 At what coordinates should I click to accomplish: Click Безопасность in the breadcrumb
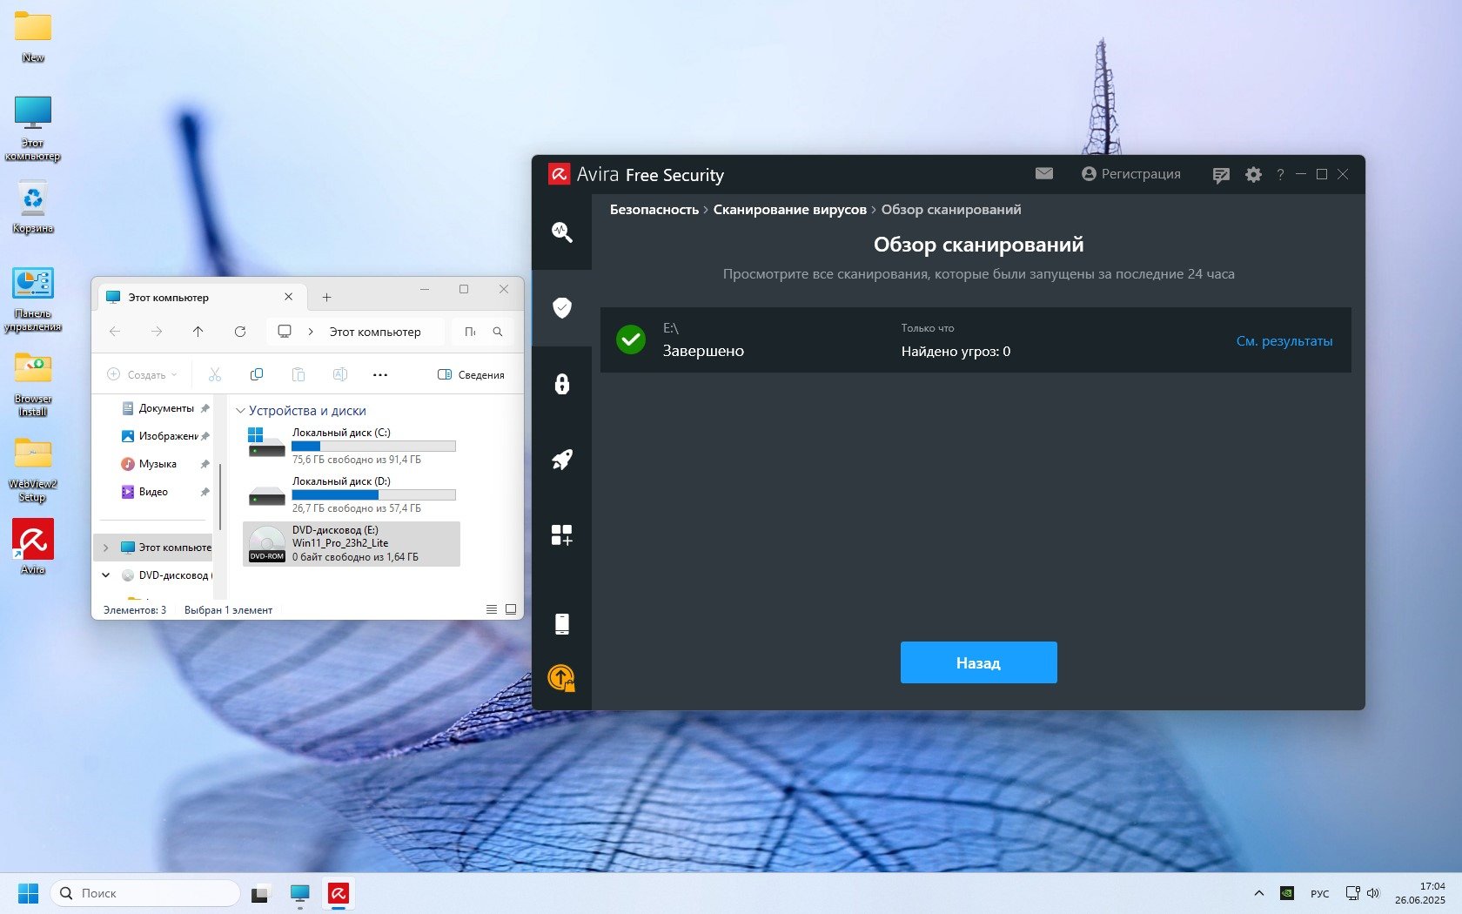point(654,210)
